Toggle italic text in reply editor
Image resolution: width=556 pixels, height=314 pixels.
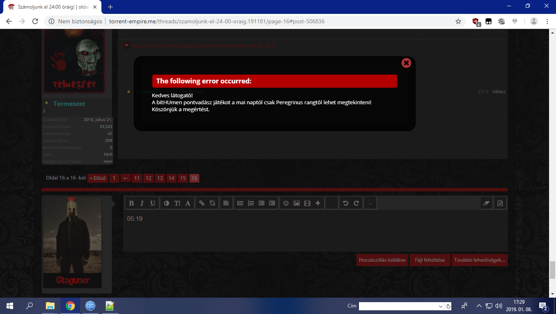pyautogui.click(x=142, y=203)
